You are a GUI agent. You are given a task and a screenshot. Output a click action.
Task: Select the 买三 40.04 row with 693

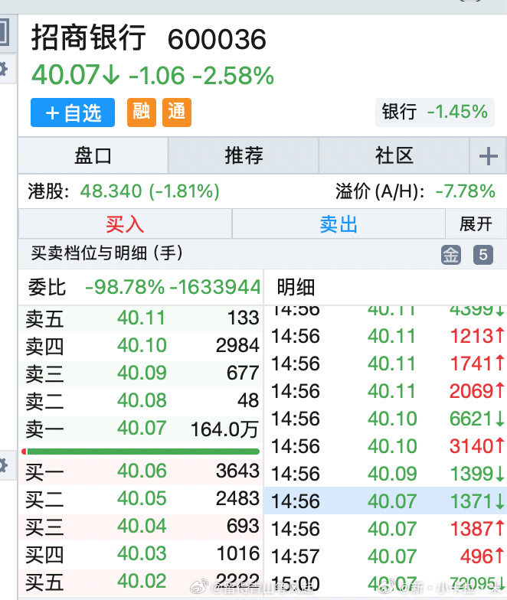point(141,527)
